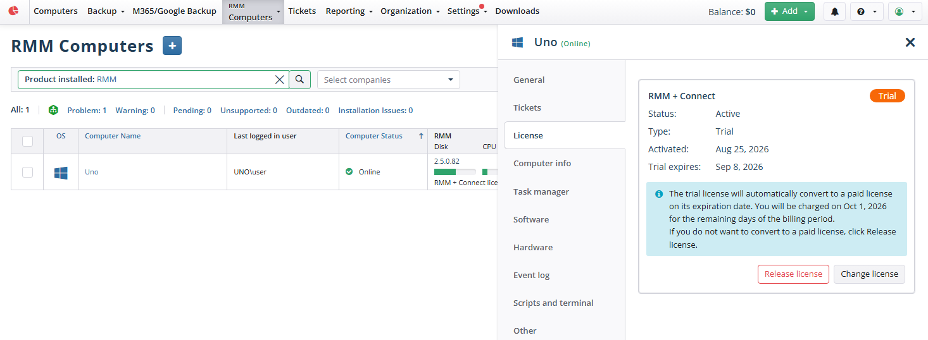Filter by Pending: 0
The height and width of the screenshot is (340, 928).
pyautogui.click(x=192, y=111)
